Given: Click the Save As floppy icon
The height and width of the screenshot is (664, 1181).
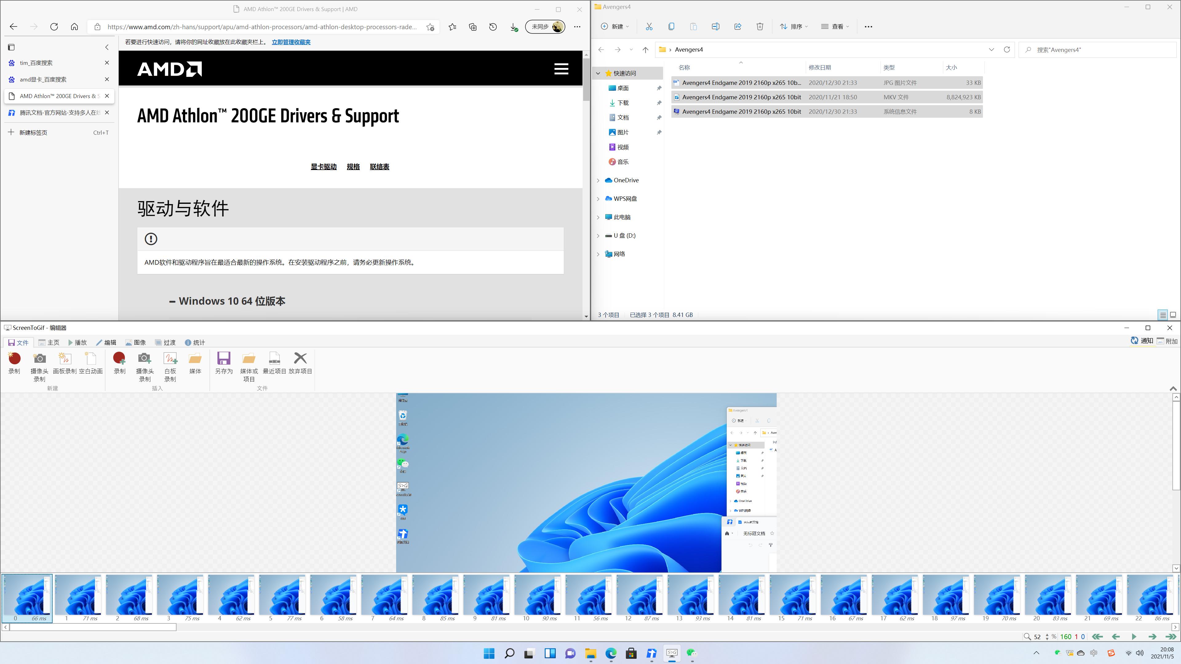Looking at the screenshot, I should (224, 358).
